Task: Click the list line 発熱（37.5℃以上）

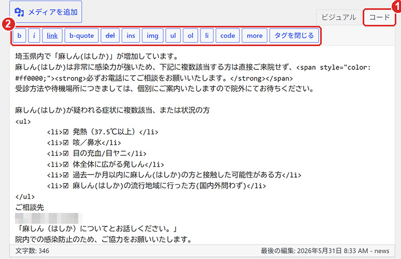Action: (x=103, y=132)
